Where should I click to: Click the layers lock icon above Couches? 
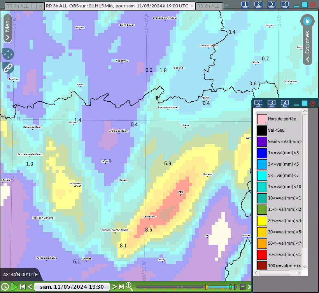tap(307, 21)
